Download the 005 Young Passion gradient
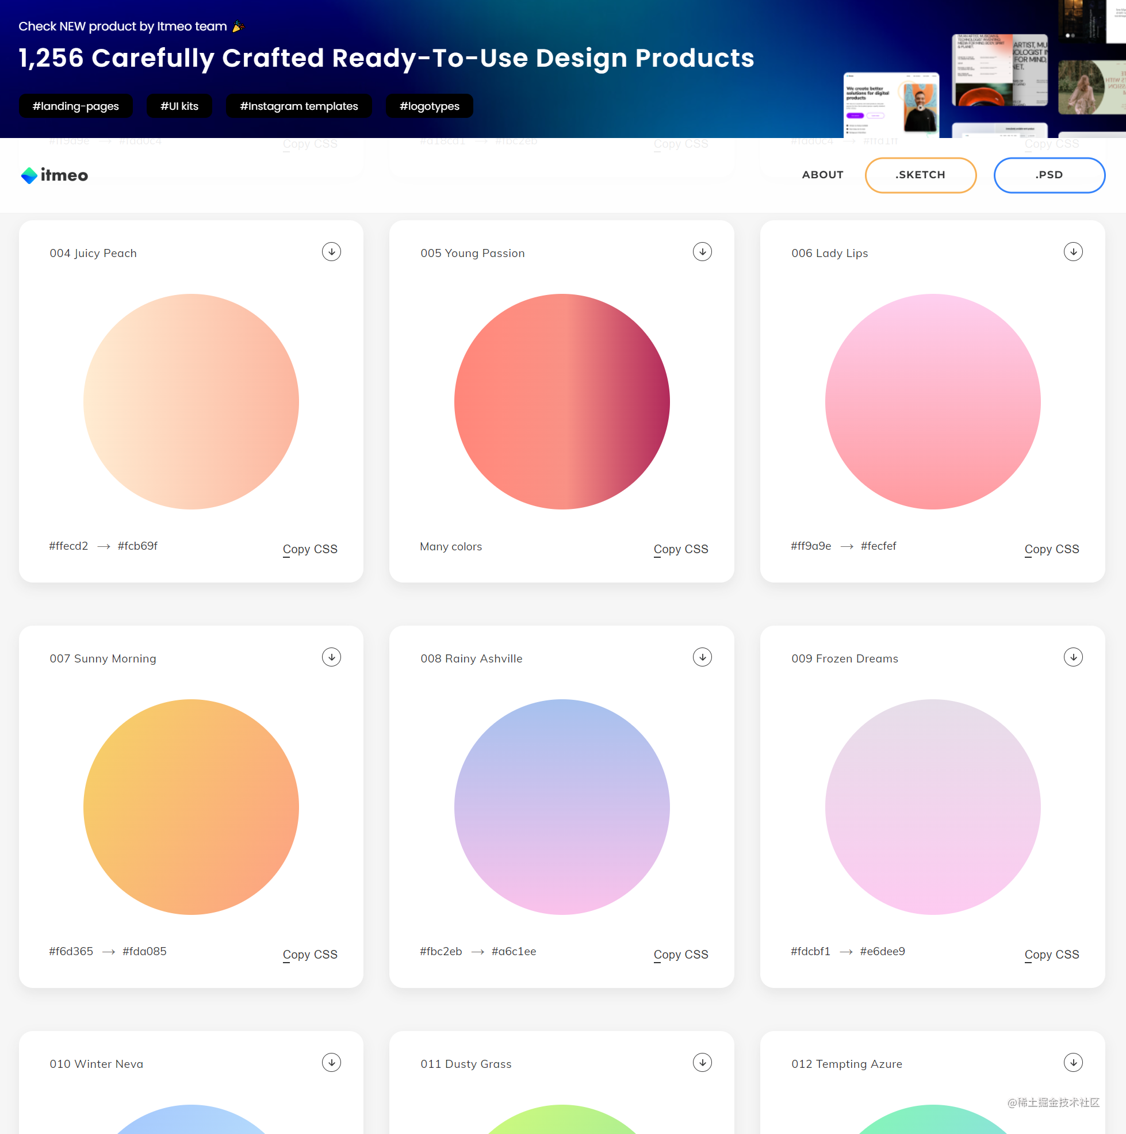The height and width of the screenshot is (1134, 1126). coord(702,252)
